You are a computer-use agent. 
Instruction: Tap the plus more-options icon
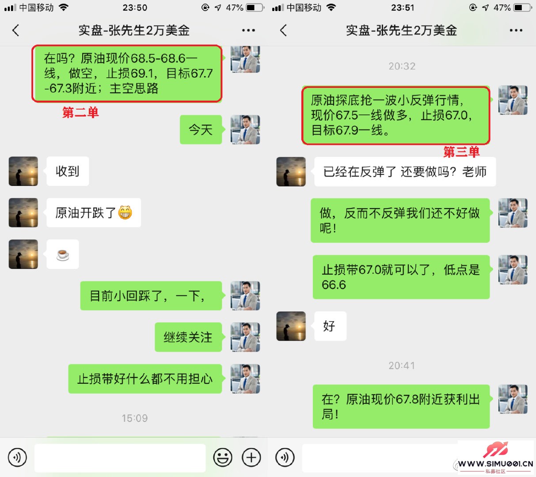coord(251,458)
